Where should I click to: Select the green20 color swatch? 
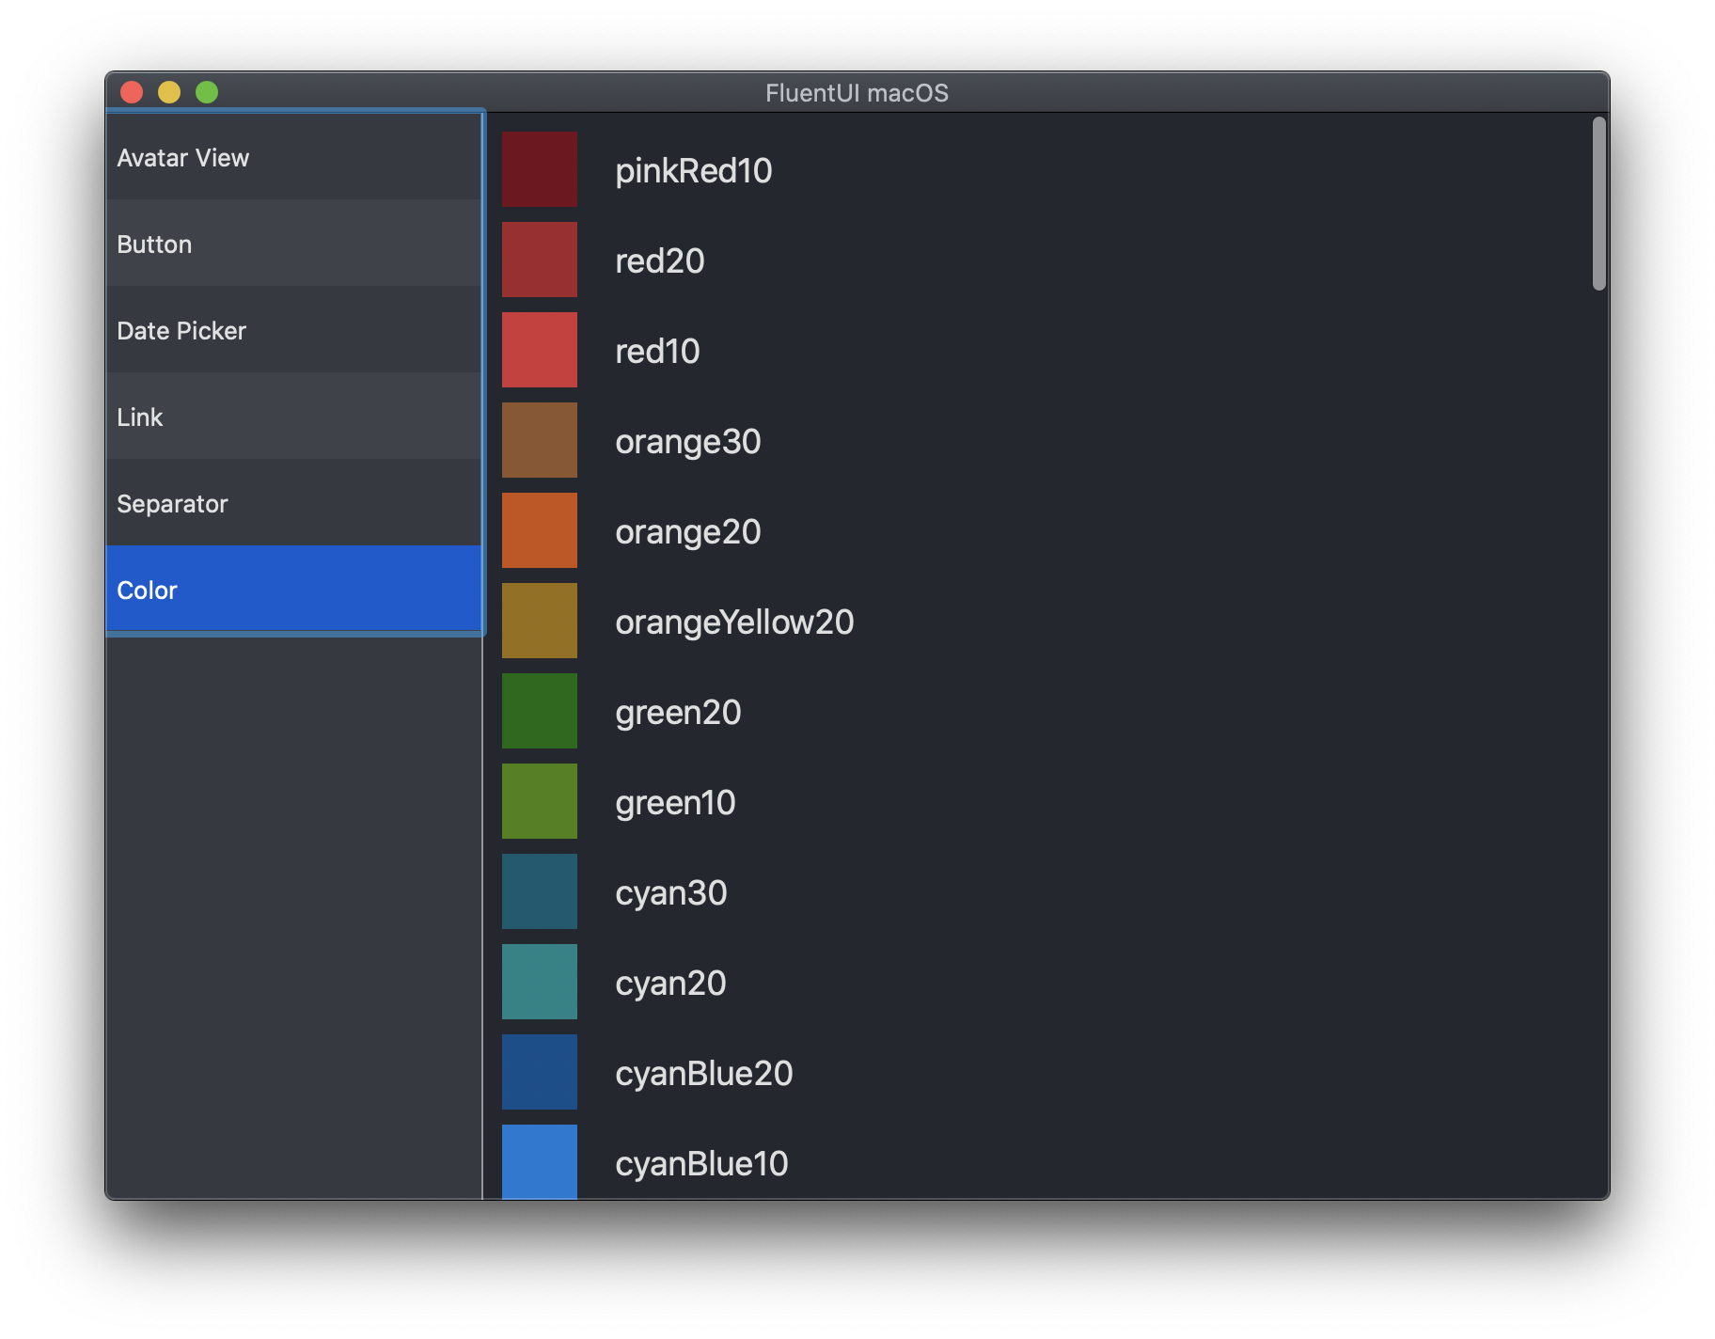click(x=540, y=711)
